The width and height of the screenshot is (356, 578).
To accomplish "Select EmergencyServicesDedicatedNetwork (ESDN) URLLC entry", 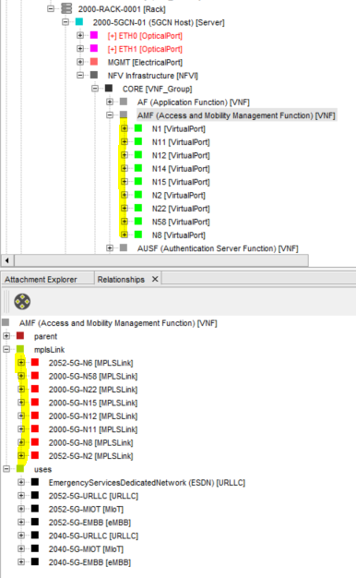I will click(x=147, y=483).
